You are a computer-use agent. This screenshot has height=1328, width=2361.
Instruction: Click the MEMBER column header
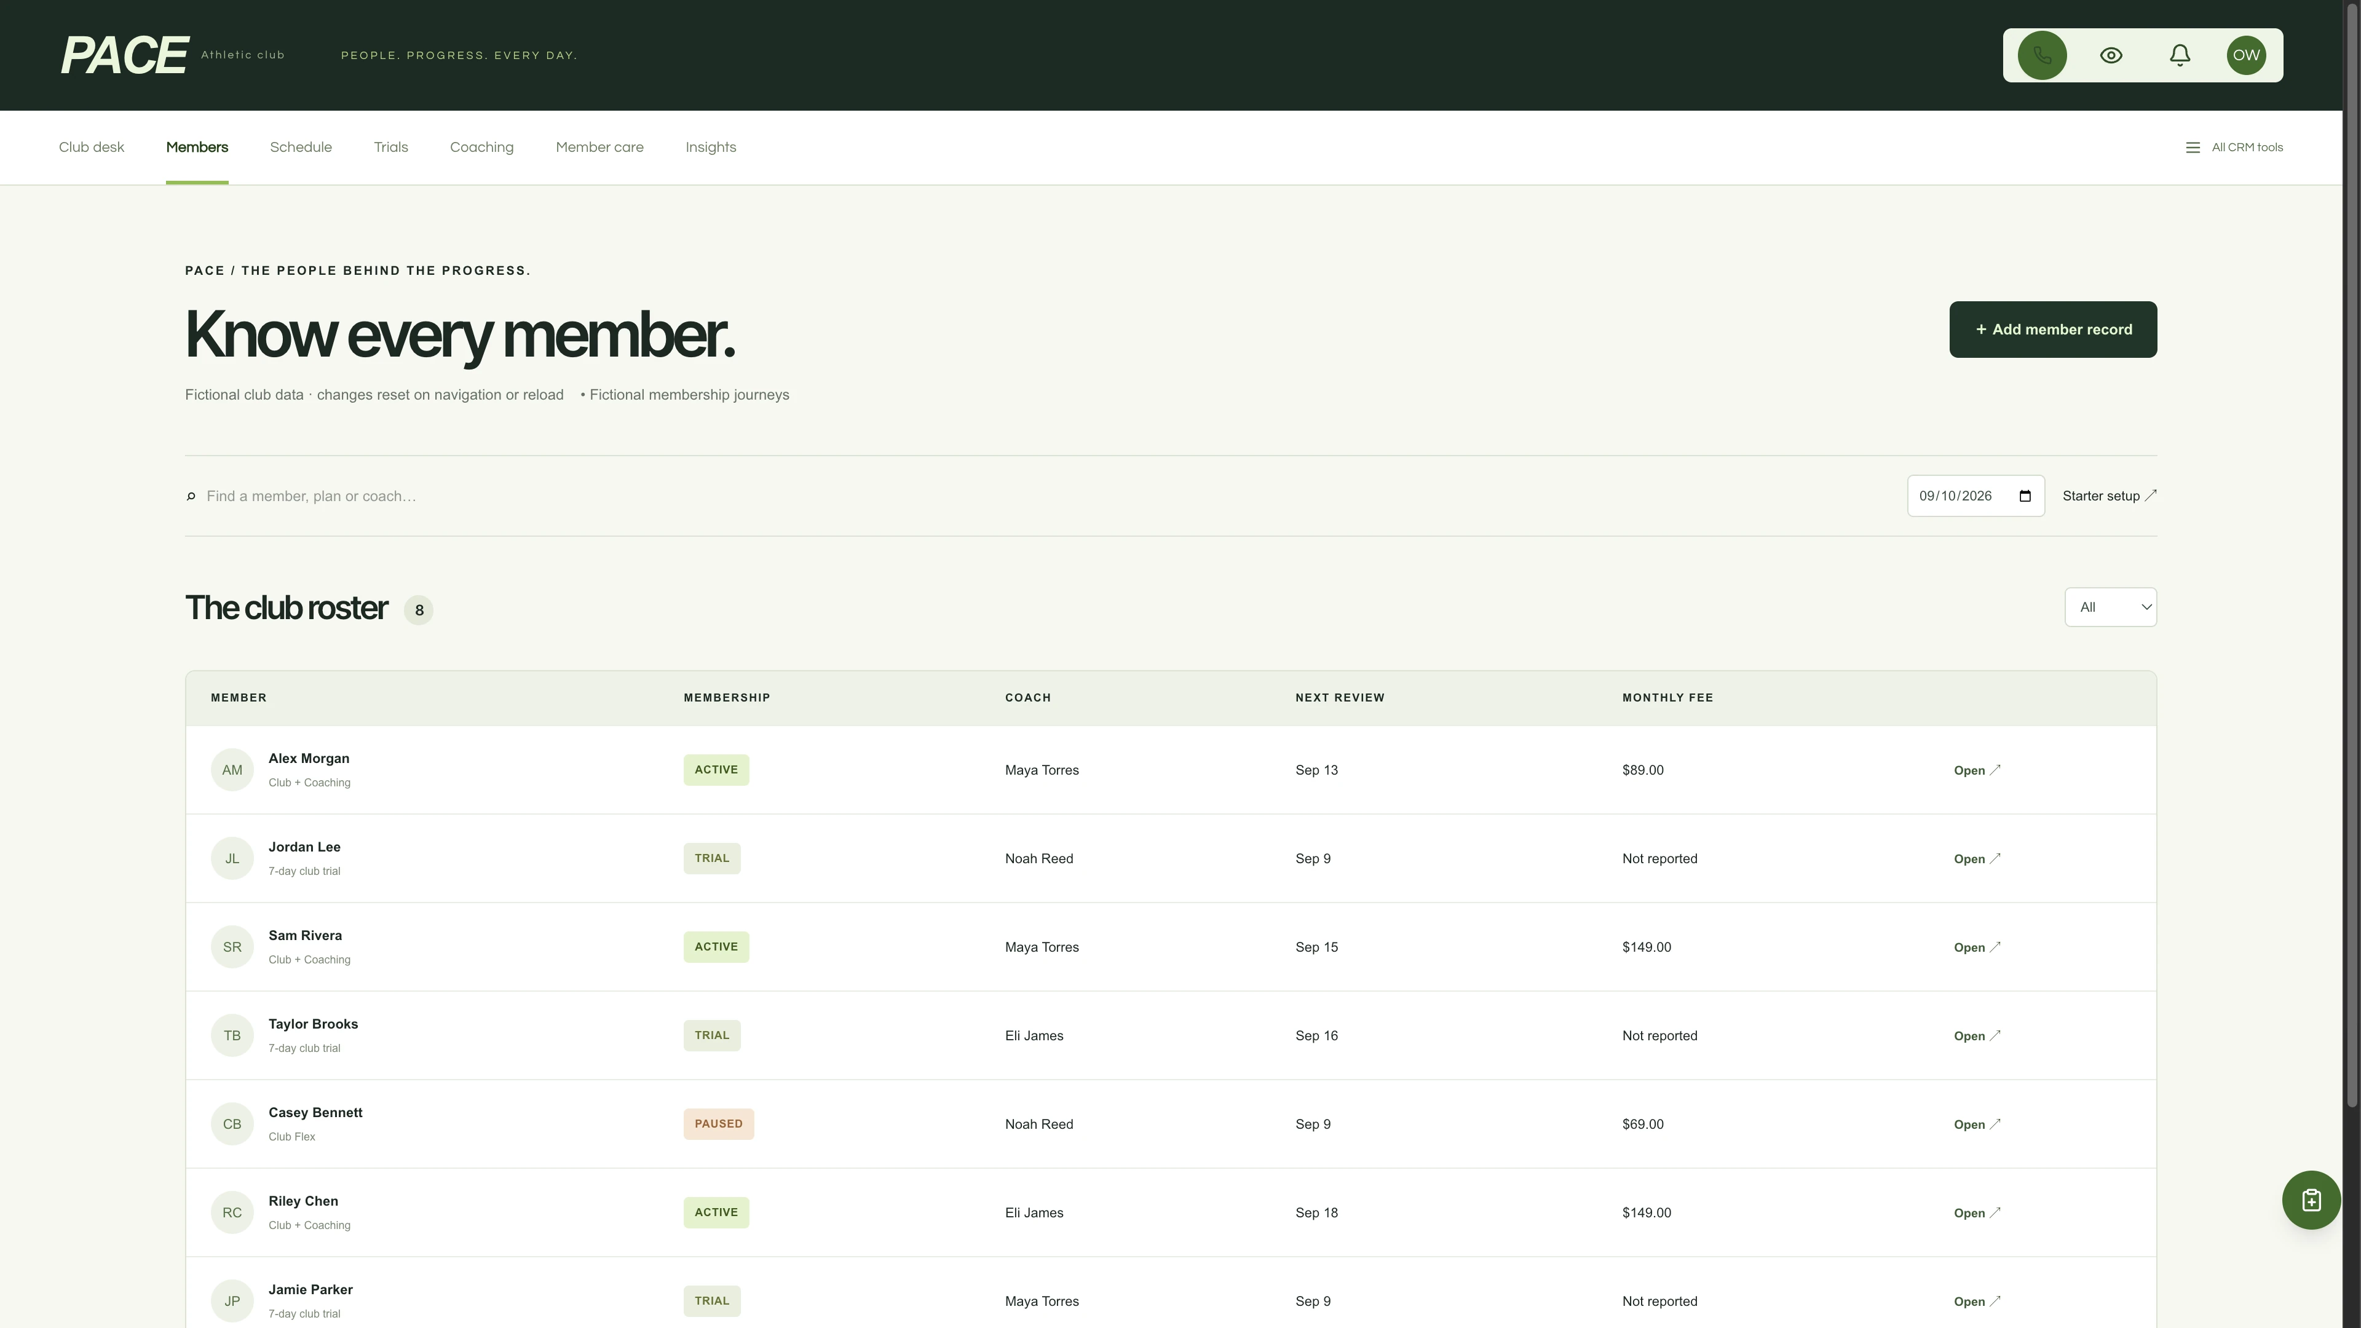point(239,697)
